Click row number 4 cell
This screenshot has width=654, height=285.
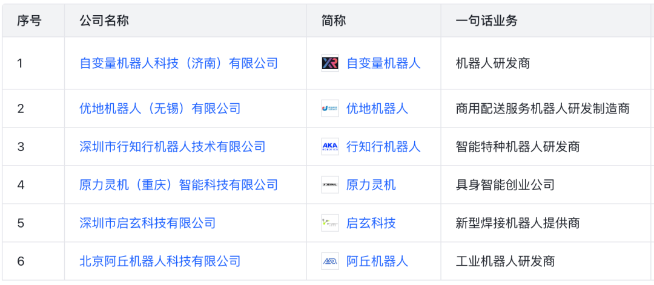(x=33, y=185)
